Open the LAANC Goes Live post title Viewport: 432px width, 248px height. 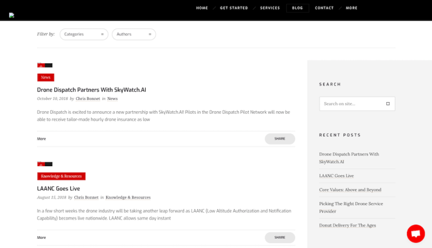tap(59, 189)
